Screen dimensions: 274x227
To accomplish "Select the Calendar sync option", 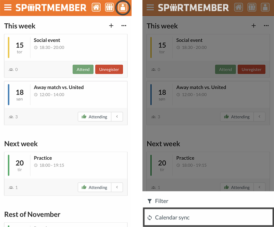I will tap(208, 217).
